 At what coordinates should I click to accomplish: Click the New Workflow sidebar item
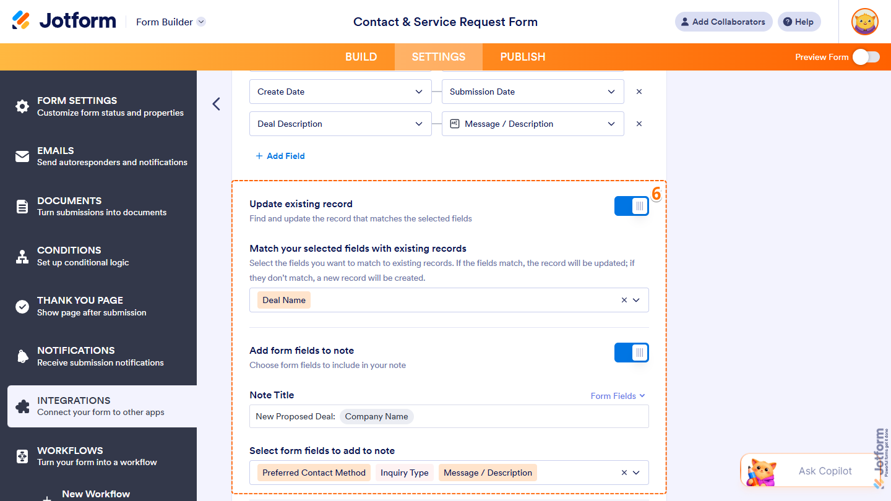(x=96, y=494)
